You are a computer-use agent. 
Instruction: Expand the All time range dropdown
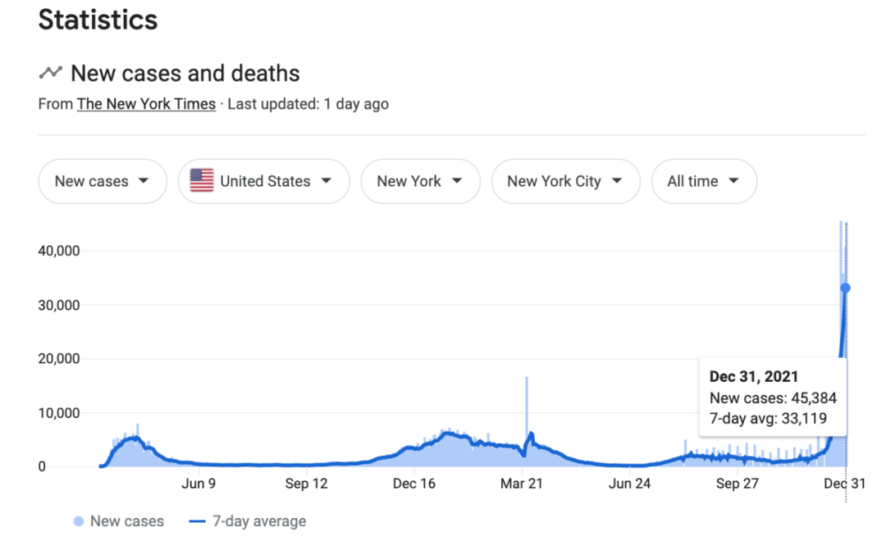coord(703,181)
